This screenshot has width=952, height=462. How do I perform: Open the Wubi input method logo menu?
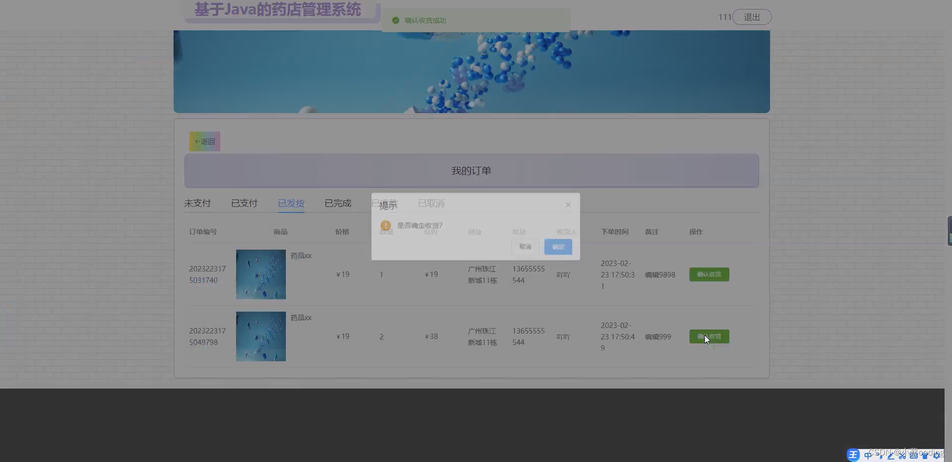[853, 455]
